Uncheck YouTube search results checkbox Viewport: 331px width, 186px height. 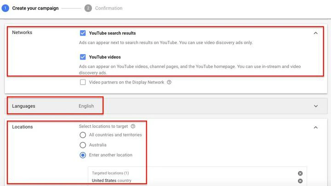click(x=83, y=33)
